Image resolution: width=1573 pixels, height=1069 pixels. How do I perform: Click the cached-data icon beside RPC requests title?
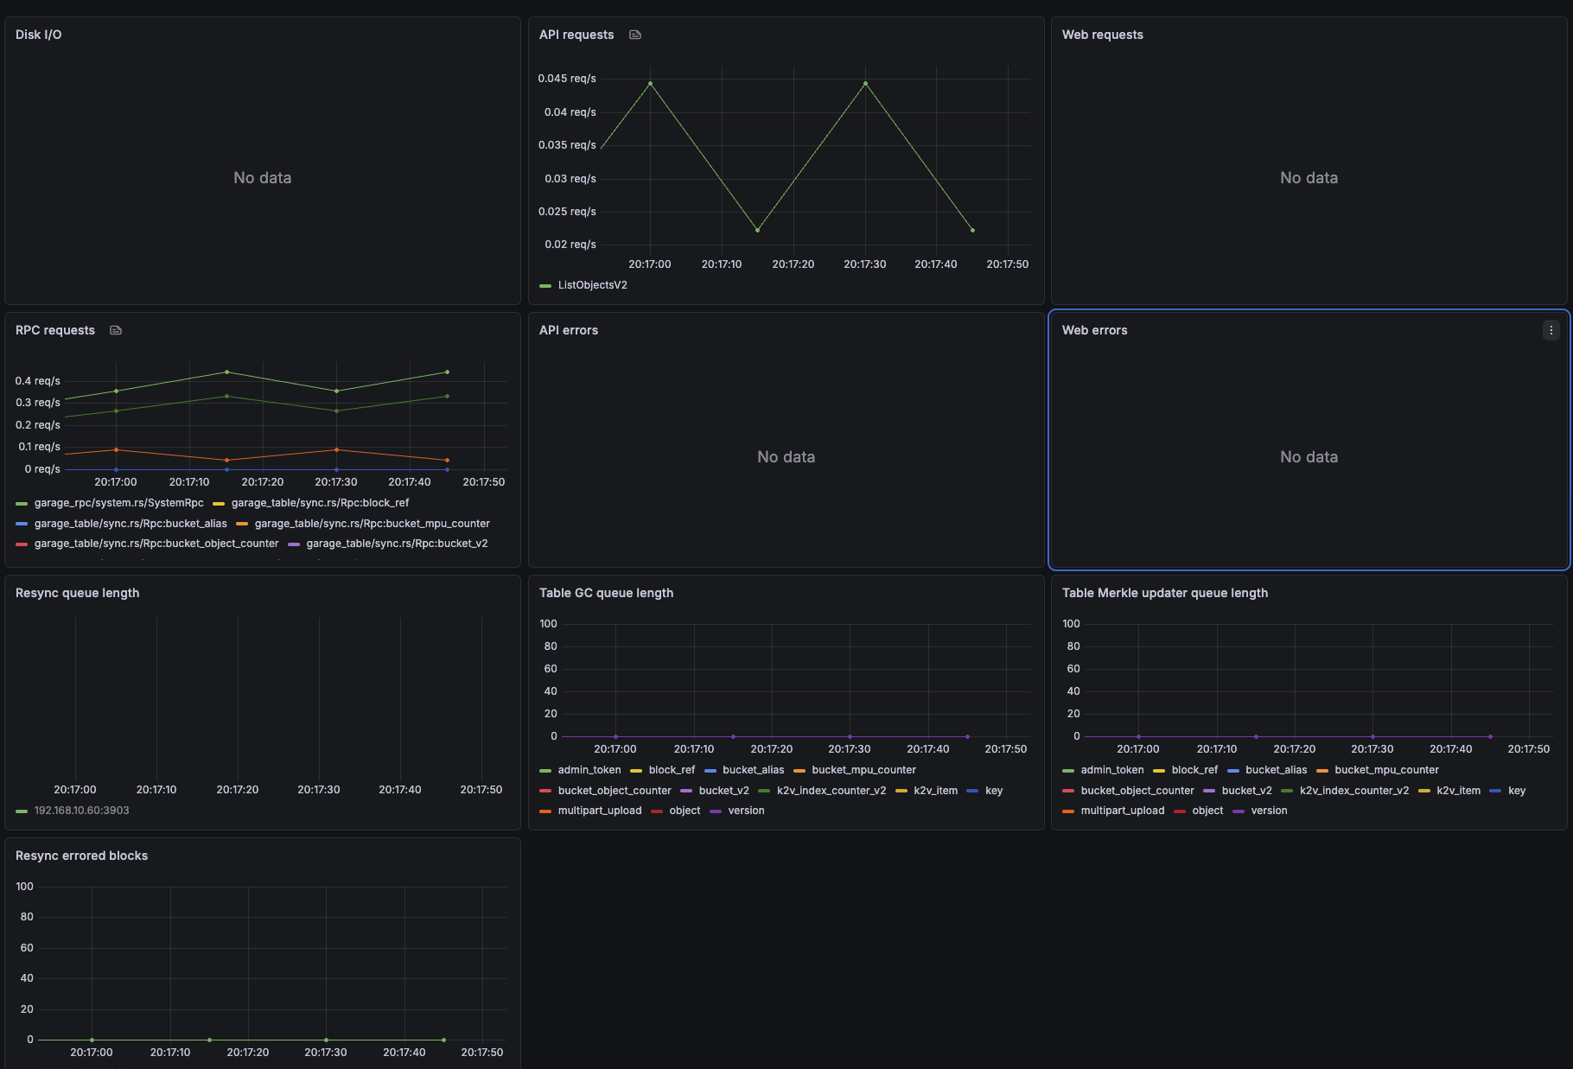(x=116, y=330)
